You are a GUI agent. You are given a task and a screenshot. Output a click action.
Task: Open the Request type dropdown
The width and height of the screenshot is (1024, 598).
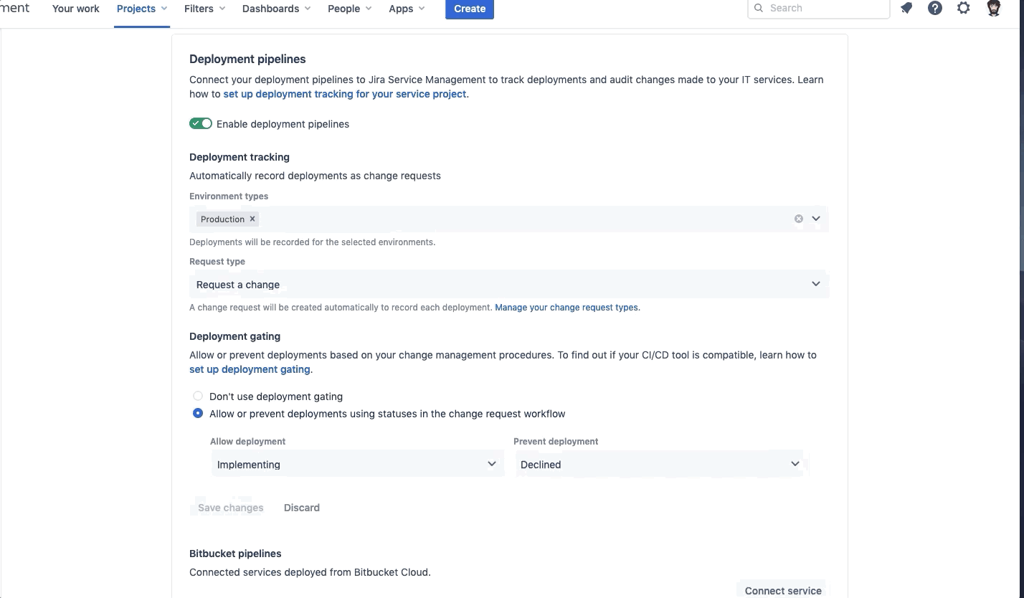point(509,285)
